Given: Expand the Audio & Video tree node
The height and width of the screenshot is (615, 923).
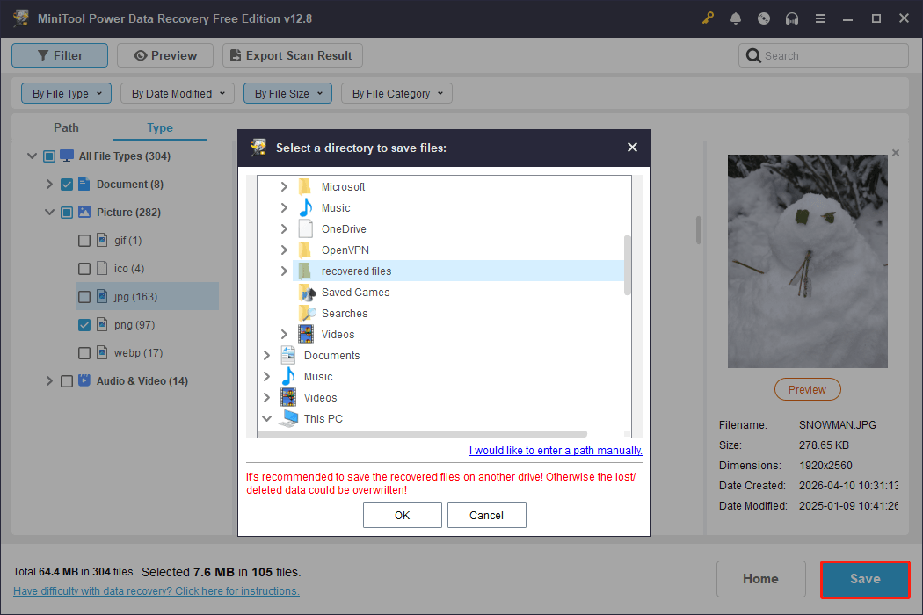Looking at the screenshot, I should point(50,380).
